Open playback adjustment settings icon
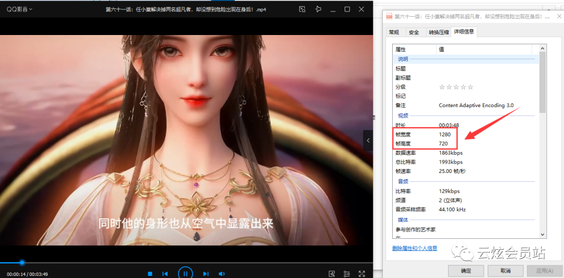564x278 pixels. pos(347,274)
